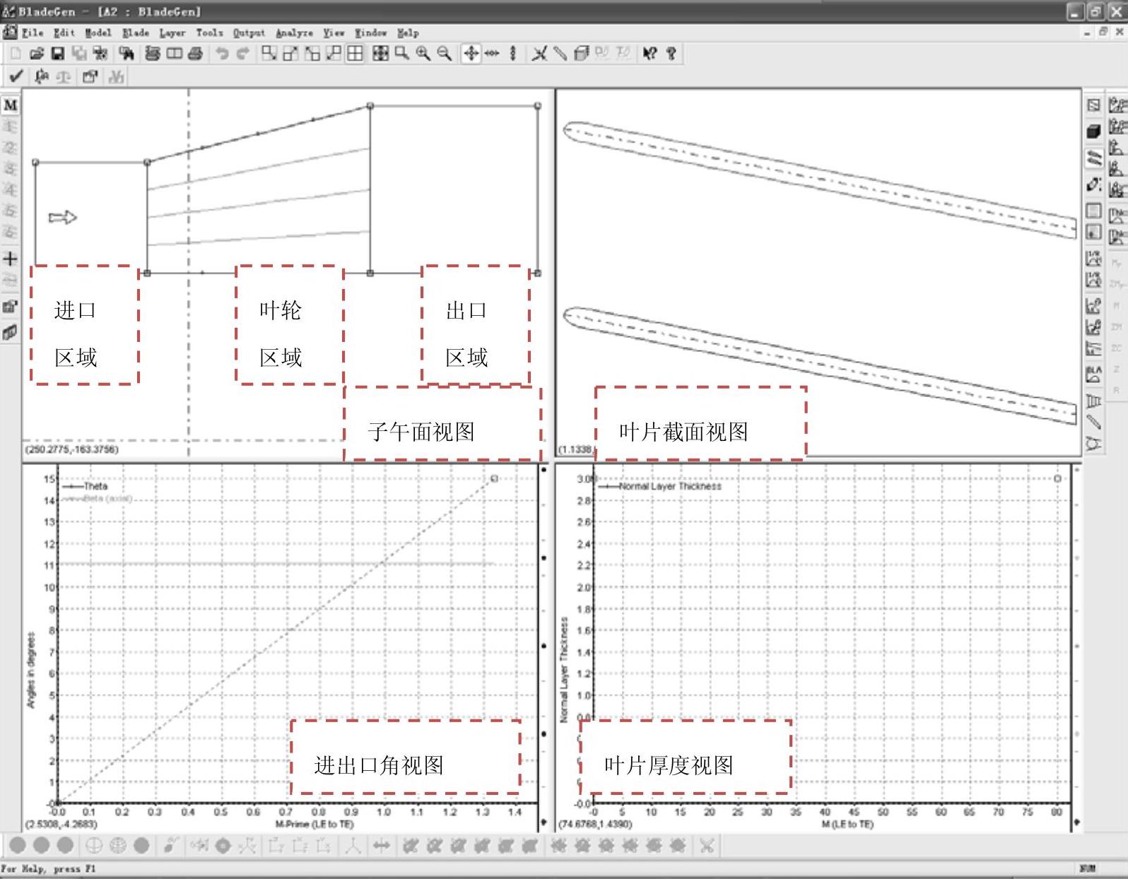Click the Open file icon

37,54
